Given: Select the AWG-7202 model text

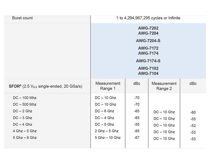Looking at the screenshot, I should point(148,28).
